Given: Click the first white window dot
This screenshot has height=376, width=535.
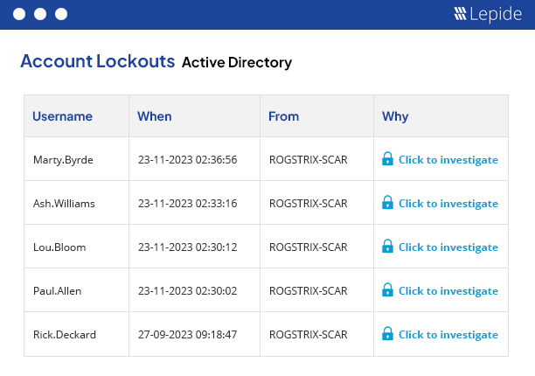Looking at the screenshot, I should 19,14.
